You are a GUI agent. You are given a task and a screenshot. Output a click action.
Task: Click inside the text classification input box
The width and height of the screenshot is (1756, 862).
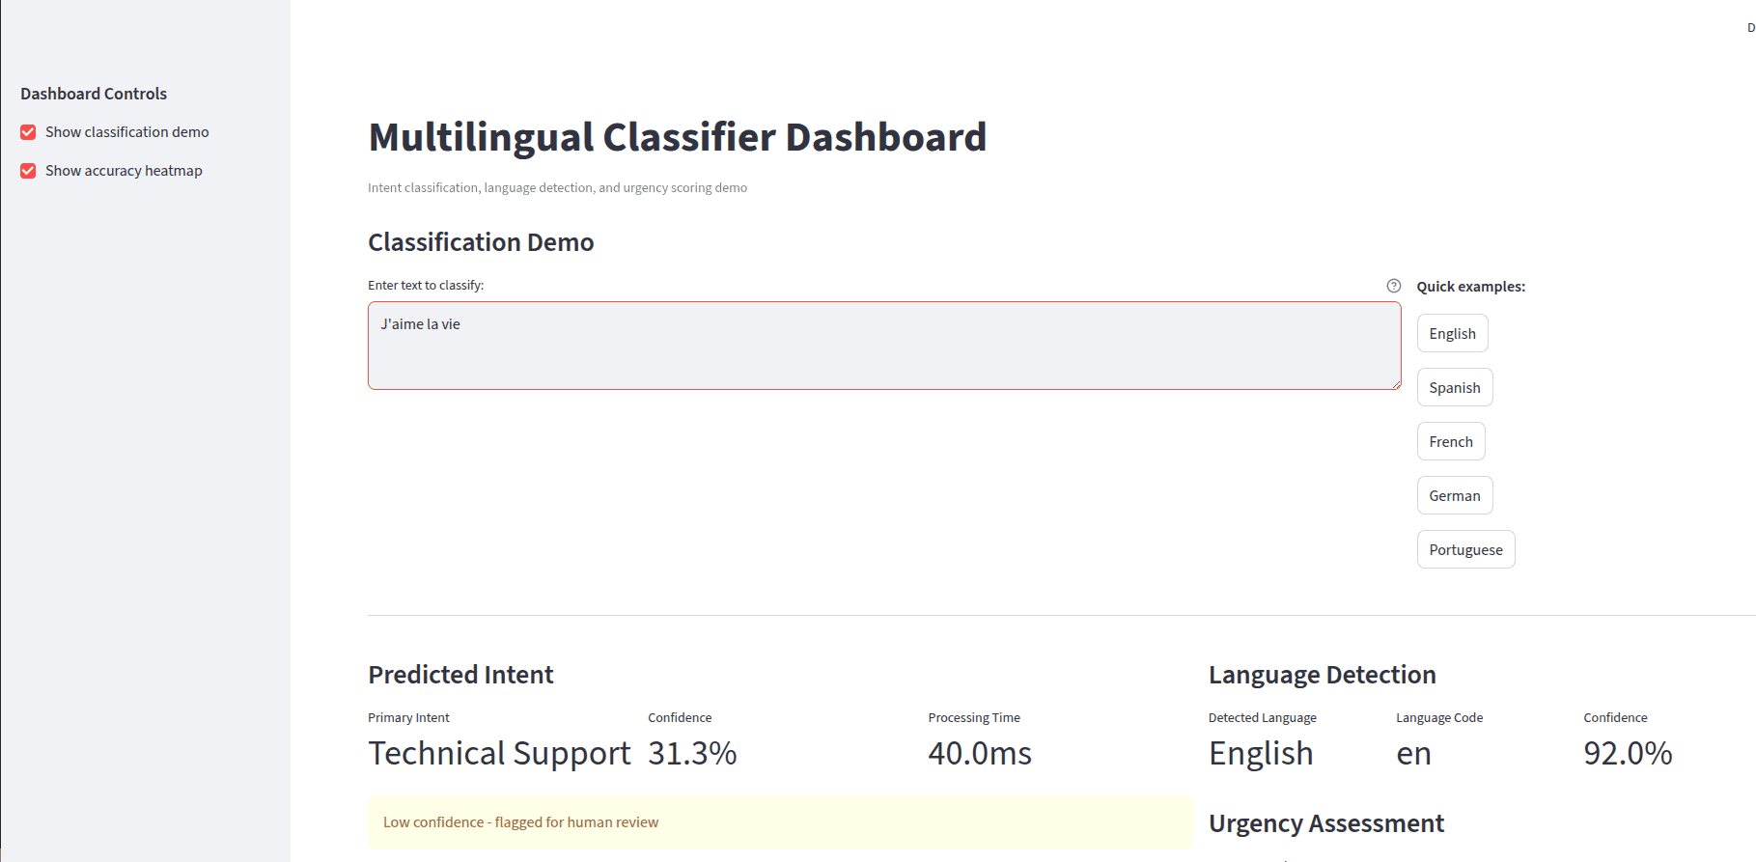883,346
